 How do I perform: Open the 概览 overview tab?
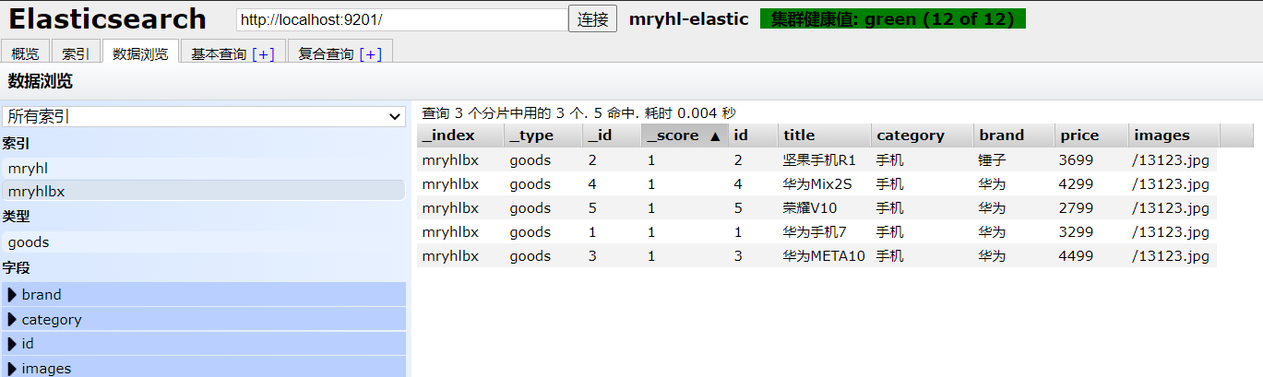25,53
